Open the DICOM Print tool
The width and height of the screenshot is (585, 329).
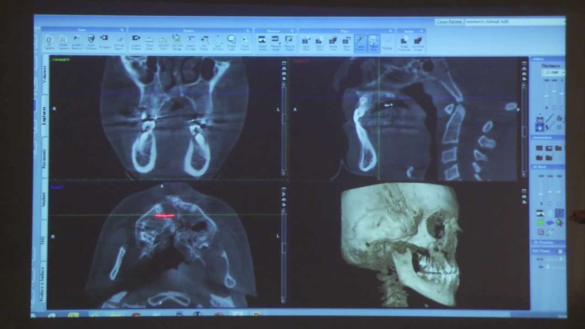(x=163, y=41)
